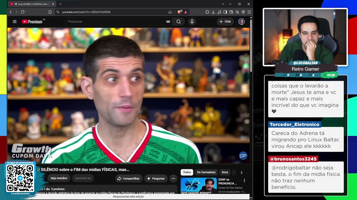Click the Criar create button
The image size is (357, 200).
pos(225,22)
